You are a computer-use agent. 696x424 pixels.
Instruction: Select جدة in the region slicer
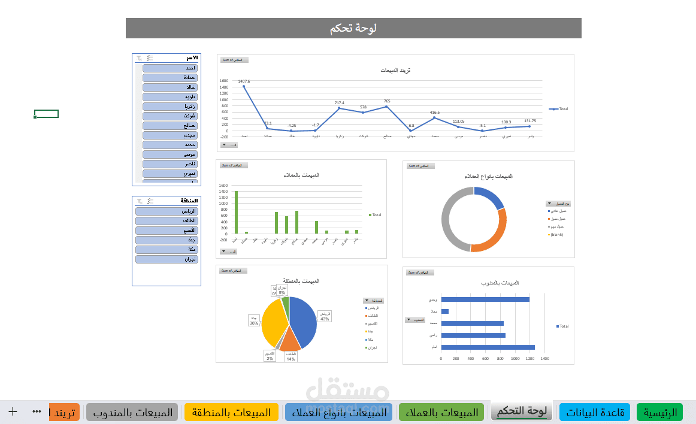(x=167, y=240)
